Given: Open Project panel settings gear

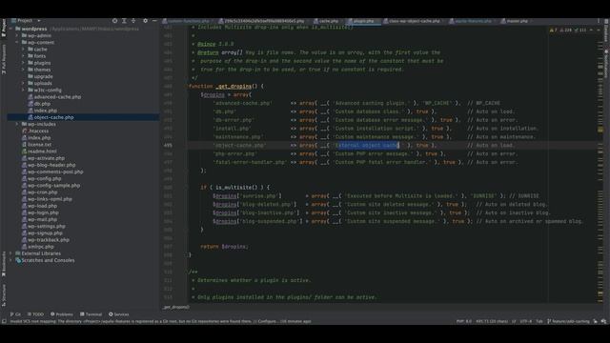Looking at the screenshot, I should click(145, 21).
